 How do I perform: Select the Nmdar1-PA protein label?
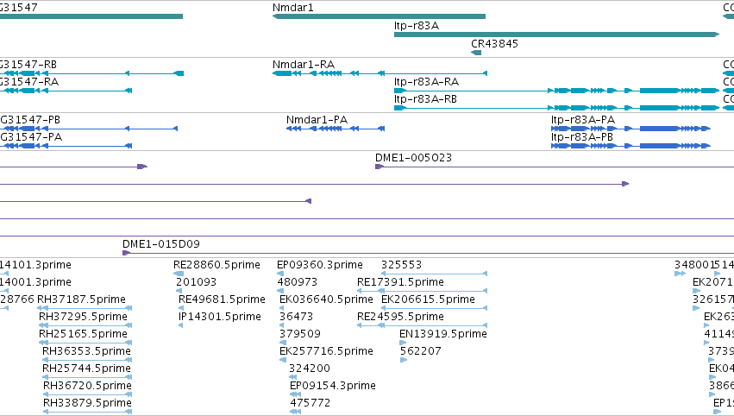317,120
